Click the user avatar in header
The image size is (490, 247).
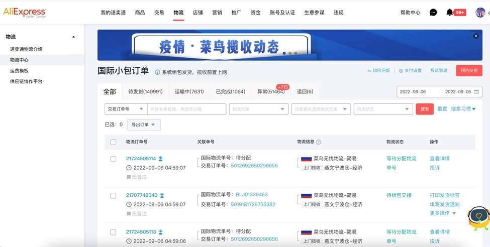480,13
